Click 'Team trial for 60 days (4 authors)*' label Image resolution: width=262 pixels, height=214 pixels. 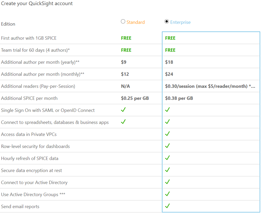[x=35, y=50]
